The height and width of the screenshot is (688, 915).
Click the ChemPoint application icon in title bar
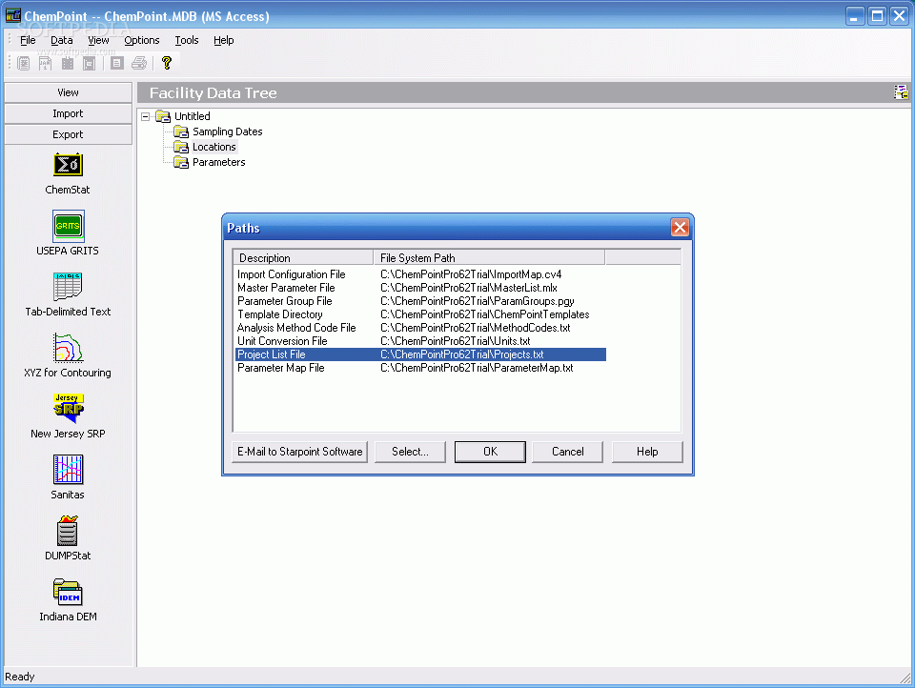click(12, 16)
